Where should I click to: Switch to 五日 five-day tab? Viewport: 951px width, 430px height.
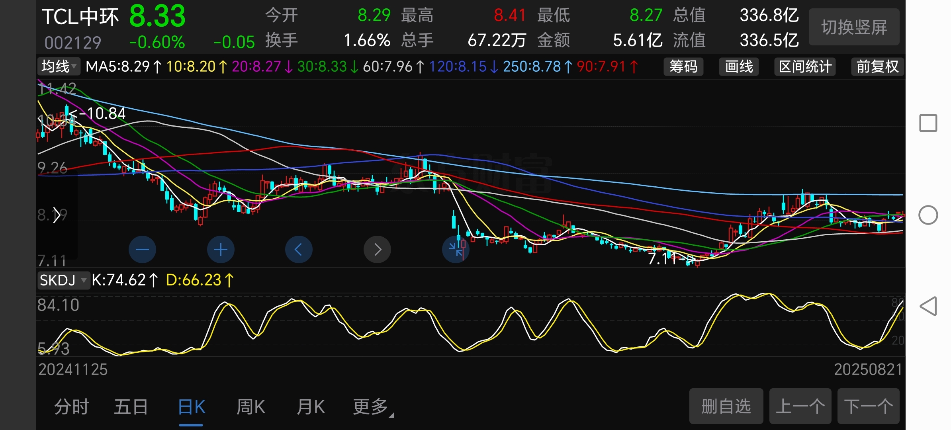pyautogui.click(x=131, y=407)
